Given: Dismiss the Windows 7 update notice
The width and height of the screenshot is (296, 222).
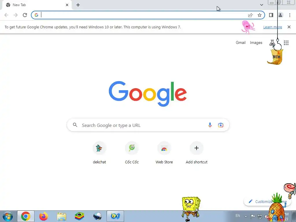Looking at the screenshot, I should [289, 27].
